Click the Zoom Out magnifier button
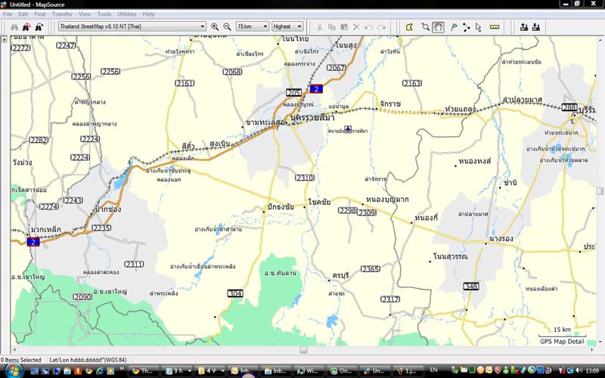This screenshot has height=378, width=605. [227, 26]
